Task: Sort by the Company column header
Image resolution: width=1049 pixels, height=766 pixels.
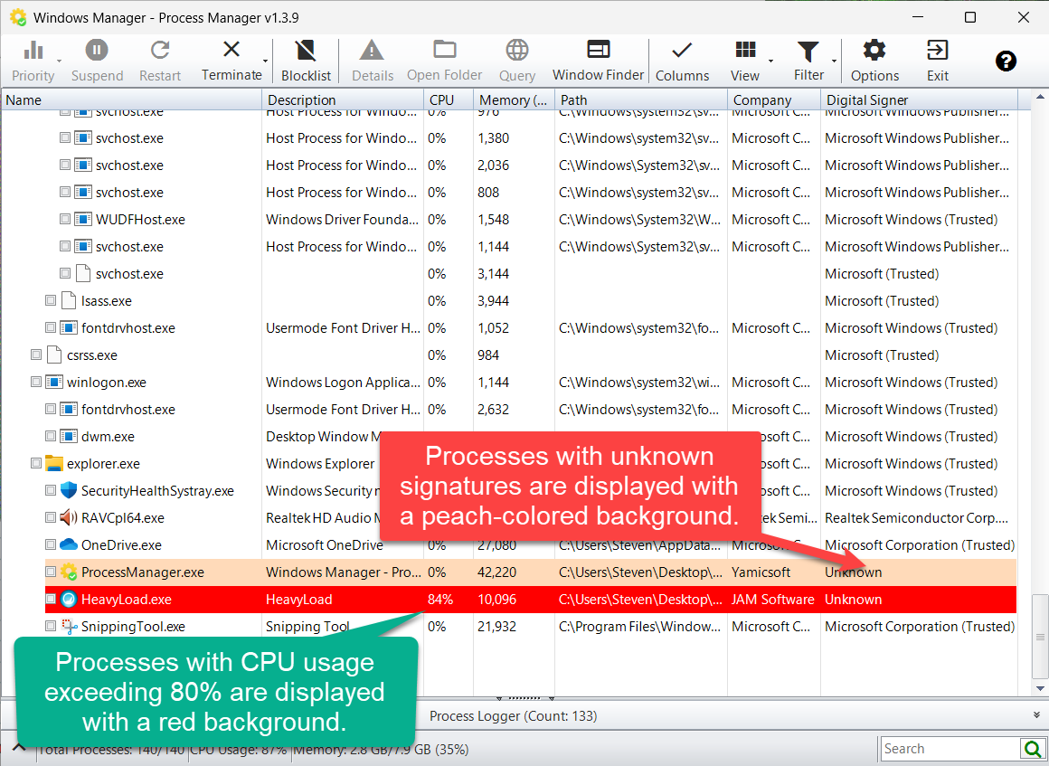Action: (774, 99)
